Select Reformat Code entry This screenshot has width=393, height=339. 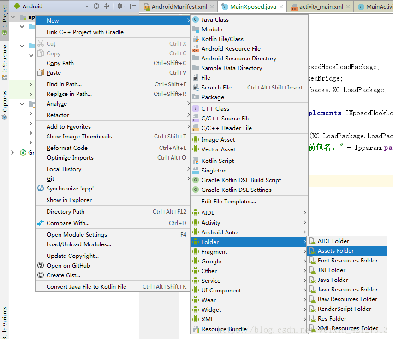pyautogui.click(x=113, y=148)
